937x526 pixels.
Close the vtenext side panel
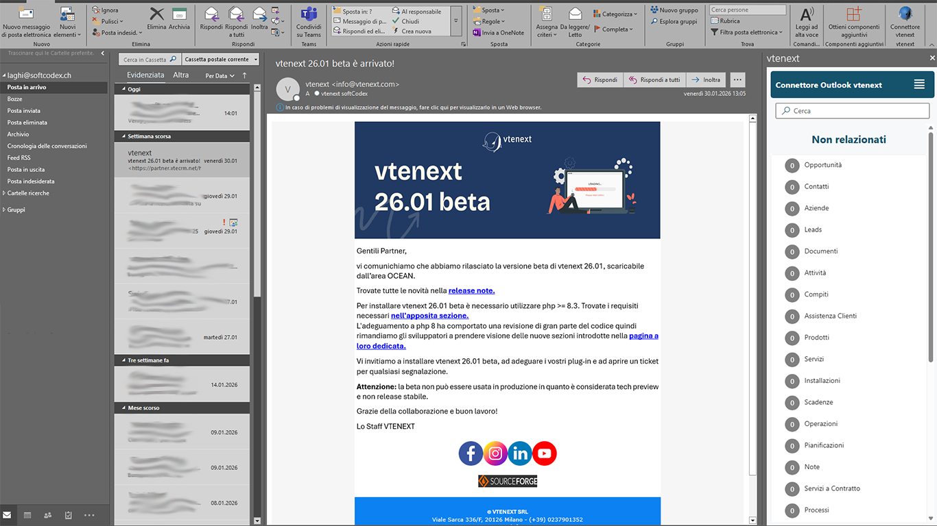(x=932, y=59)
